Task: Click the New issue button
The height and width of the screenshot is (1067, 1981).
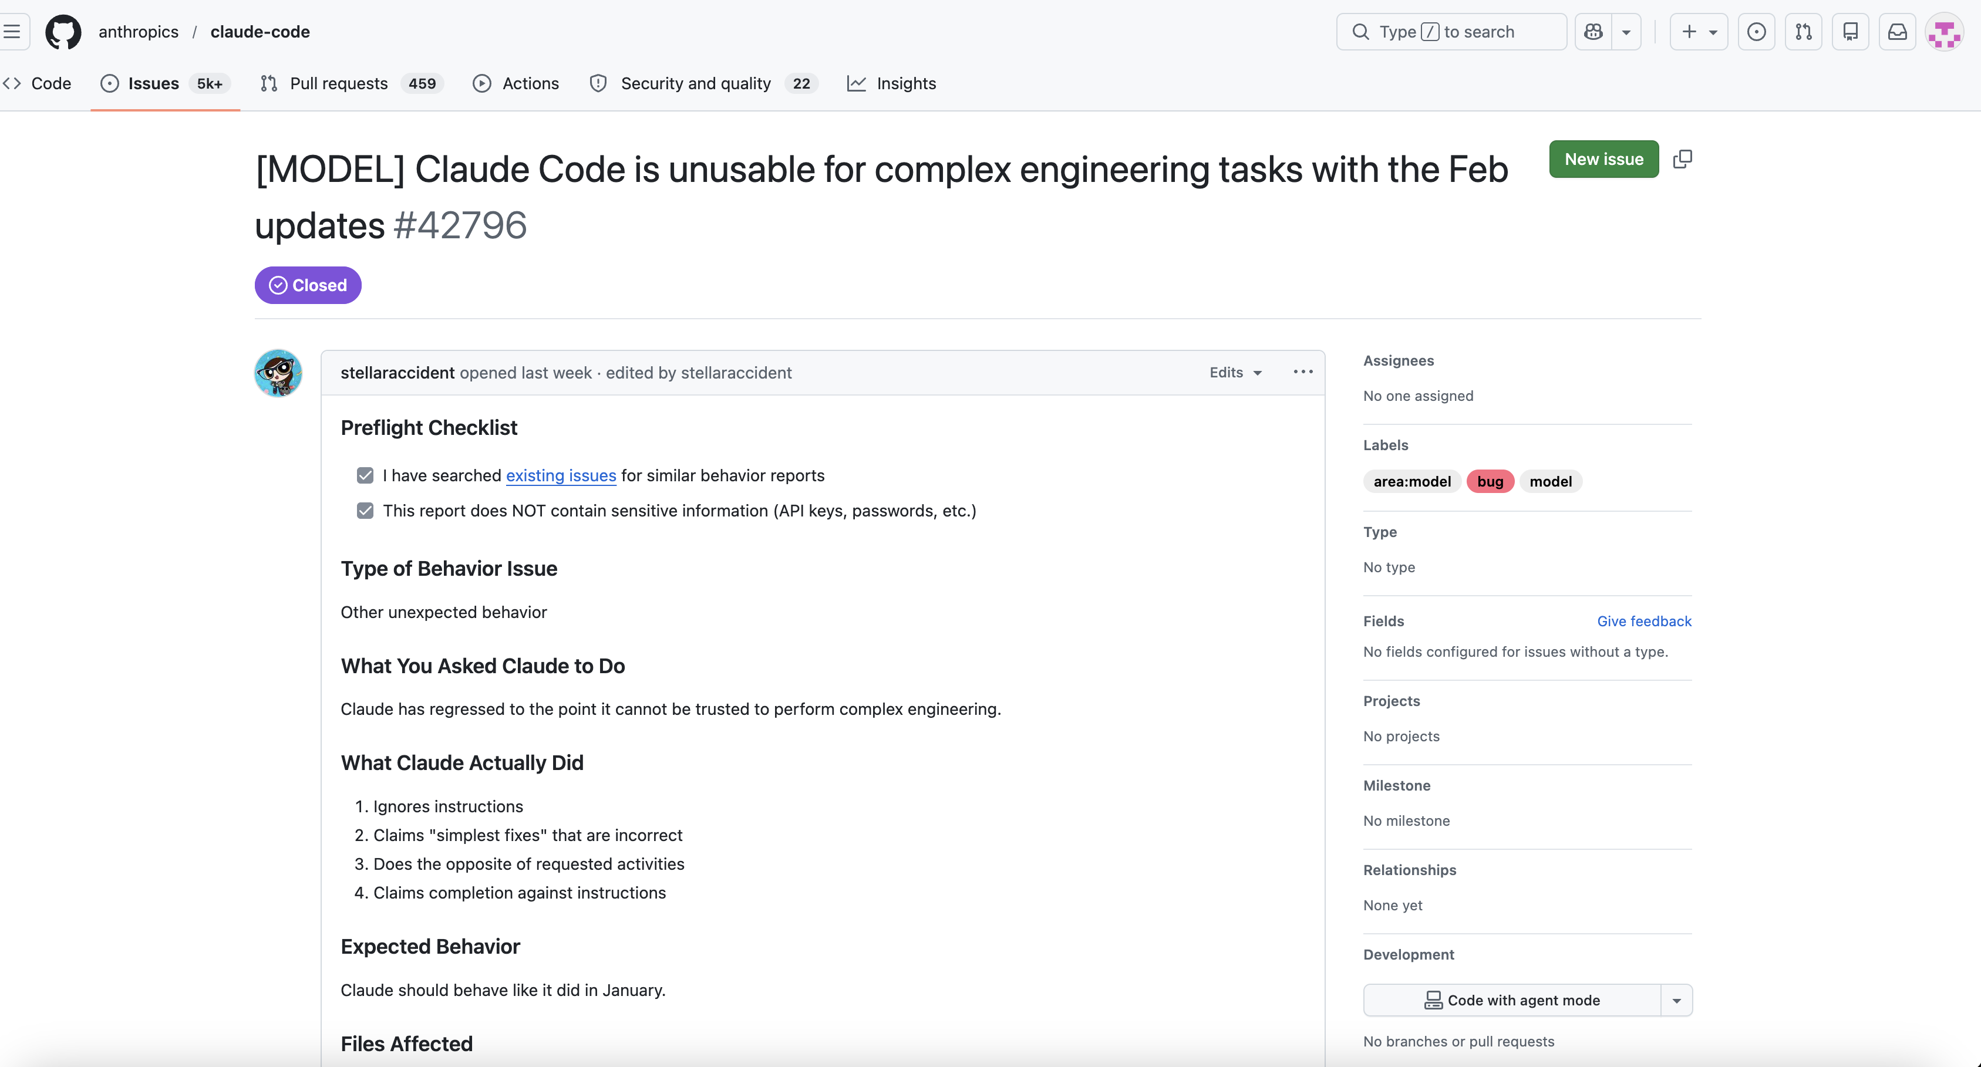Action: click(x=1603, y=158)
